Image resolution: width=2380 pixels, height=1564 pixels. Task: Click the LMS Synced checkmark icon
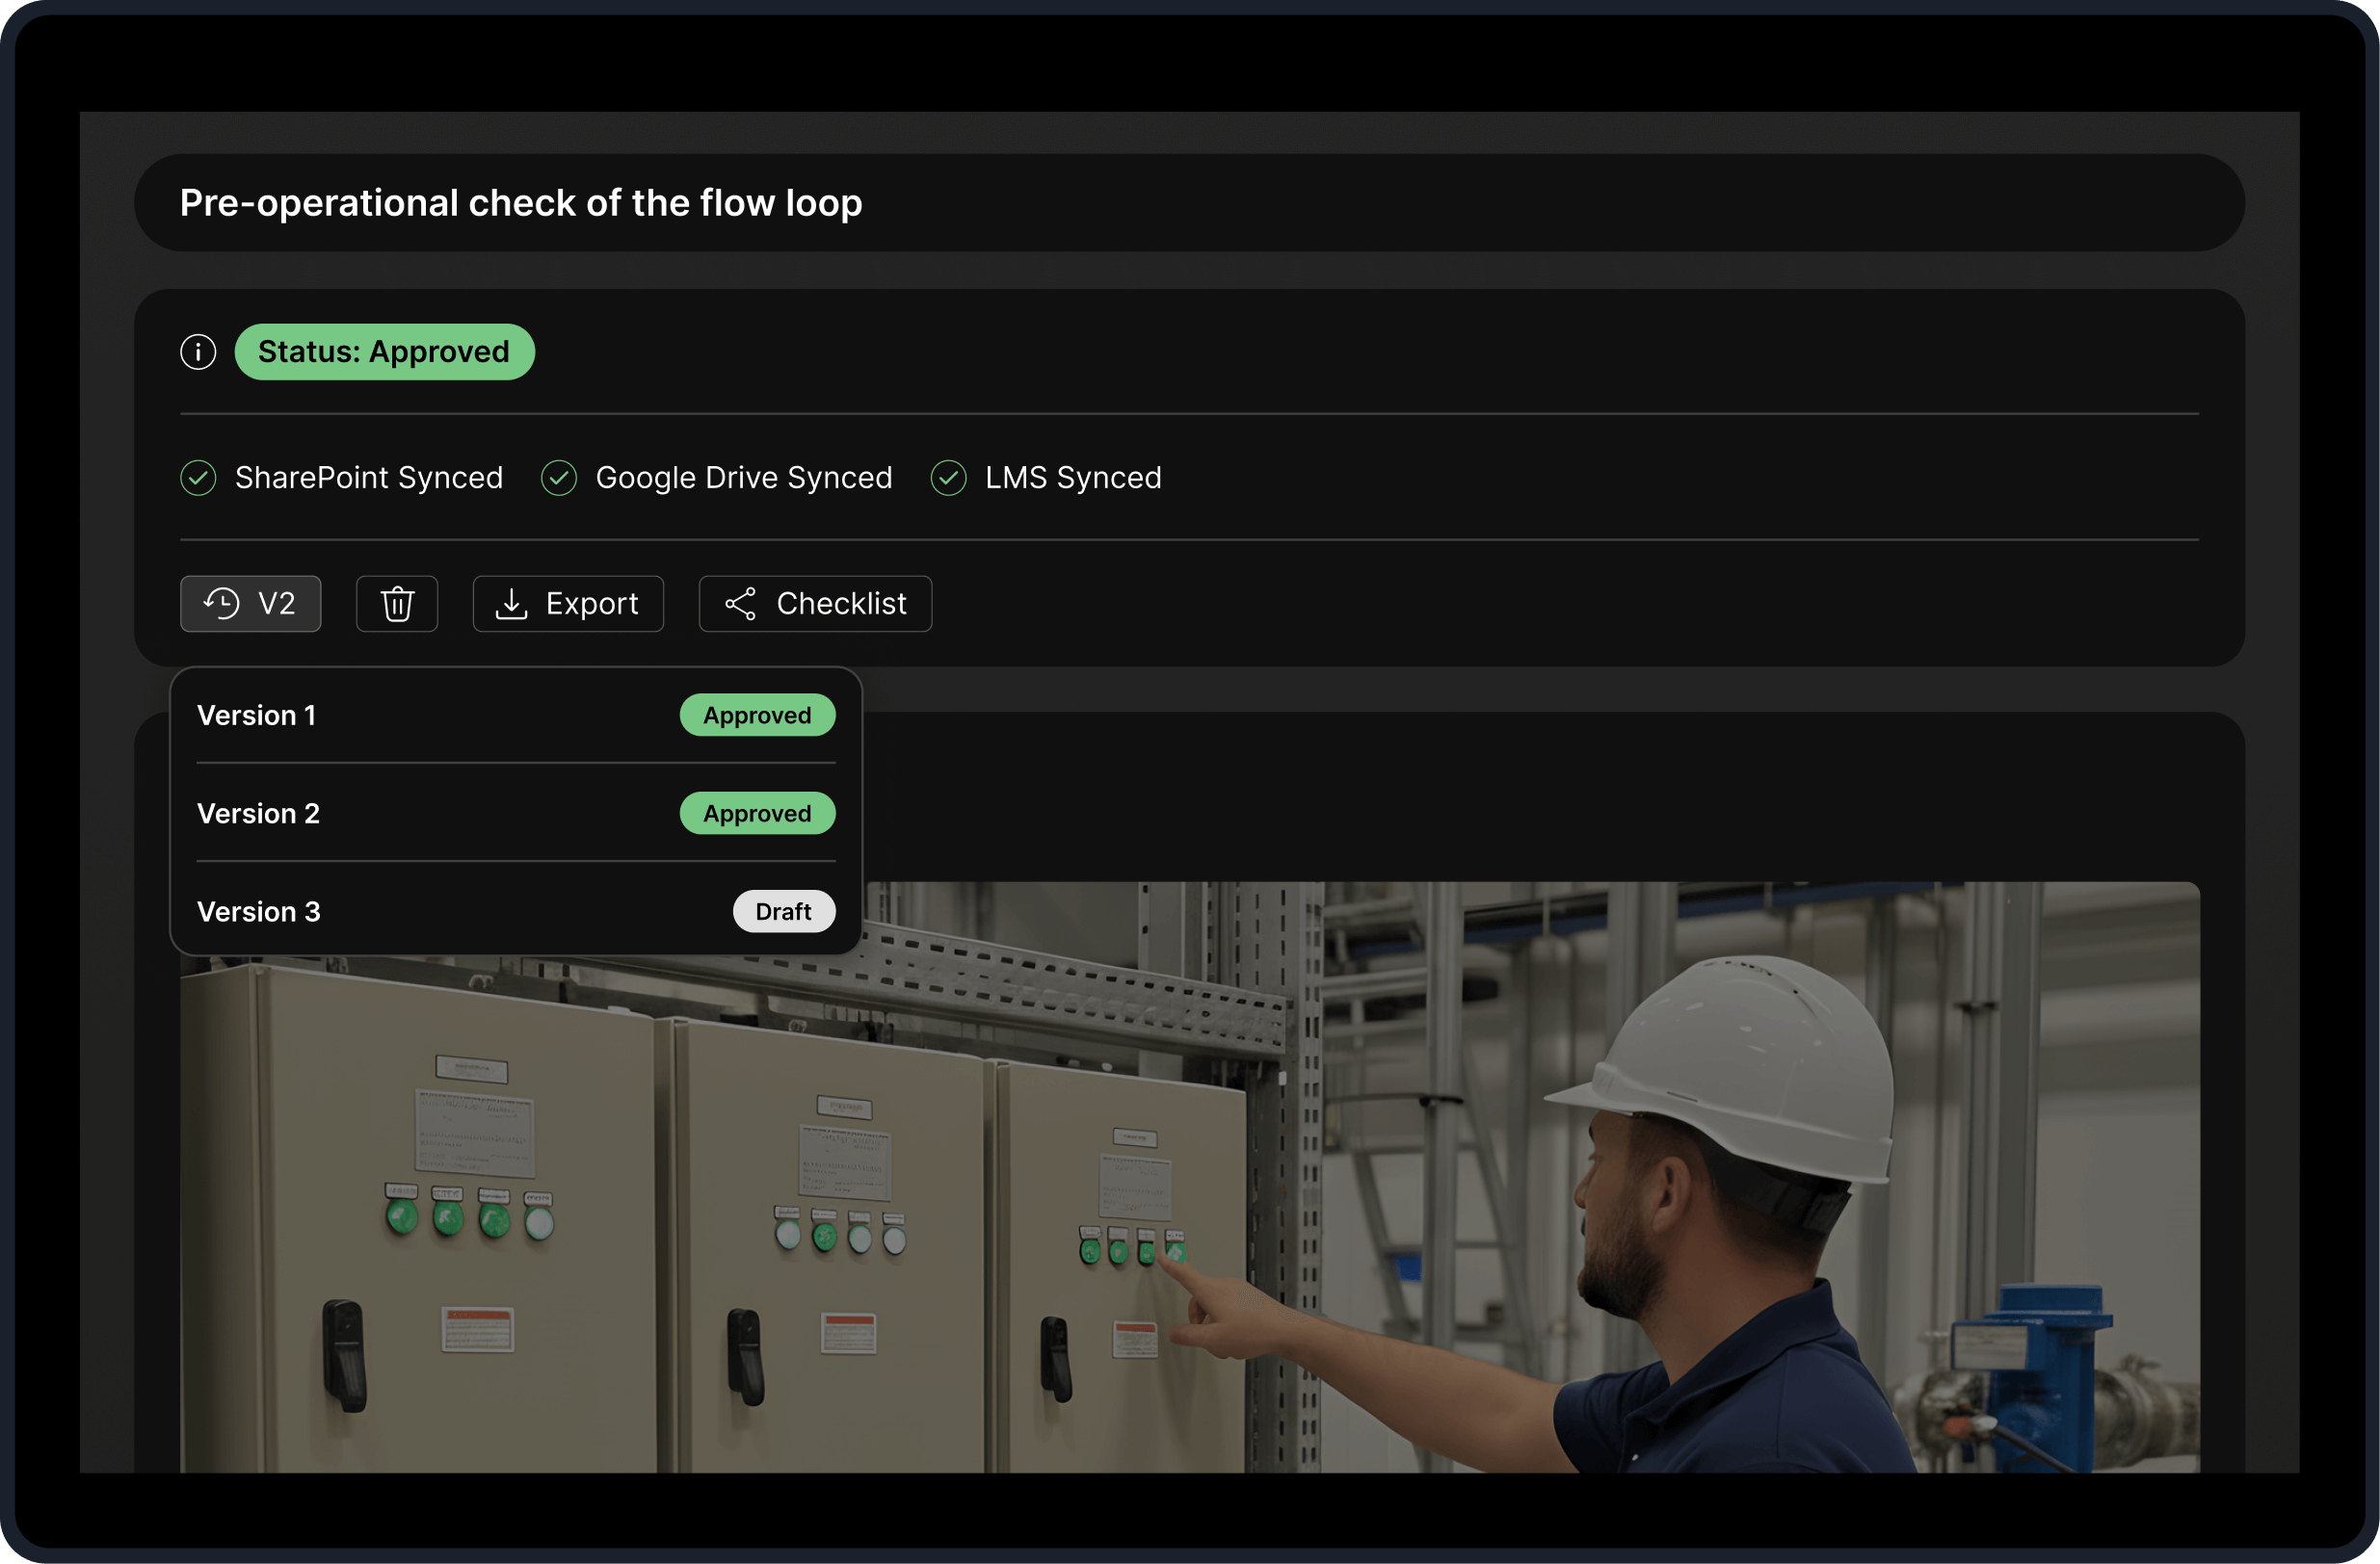(948, 478)
